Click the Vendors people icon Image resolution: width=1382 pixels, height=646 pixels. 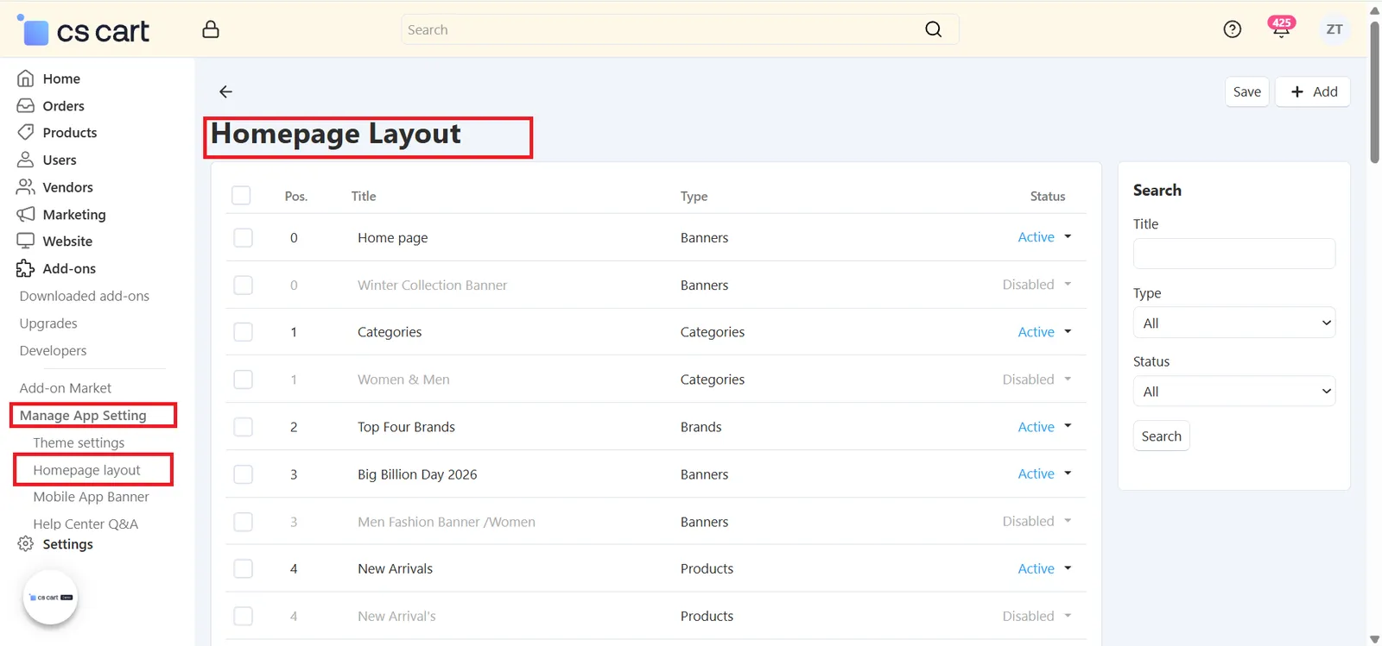click(x=26, y=186)
